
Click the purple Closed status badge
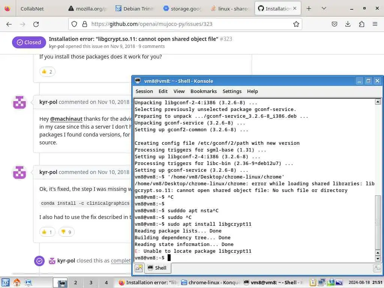29,42
